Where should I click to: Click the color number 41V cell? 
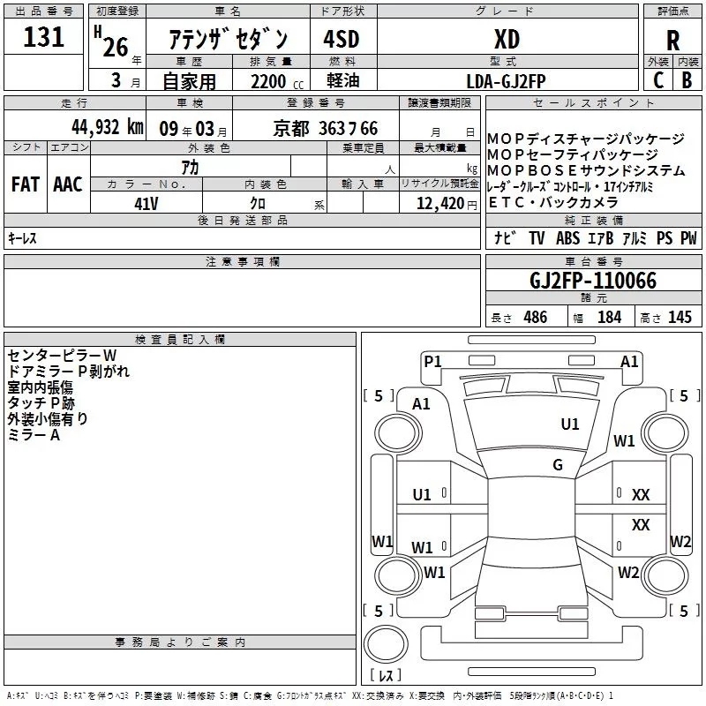point(146,203)
